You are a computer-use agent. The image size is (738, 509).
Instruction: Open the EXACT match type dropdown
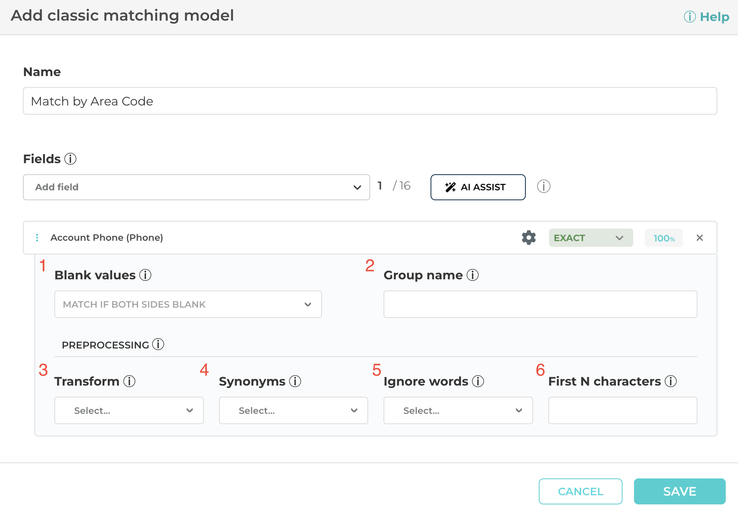pos(590,238)
